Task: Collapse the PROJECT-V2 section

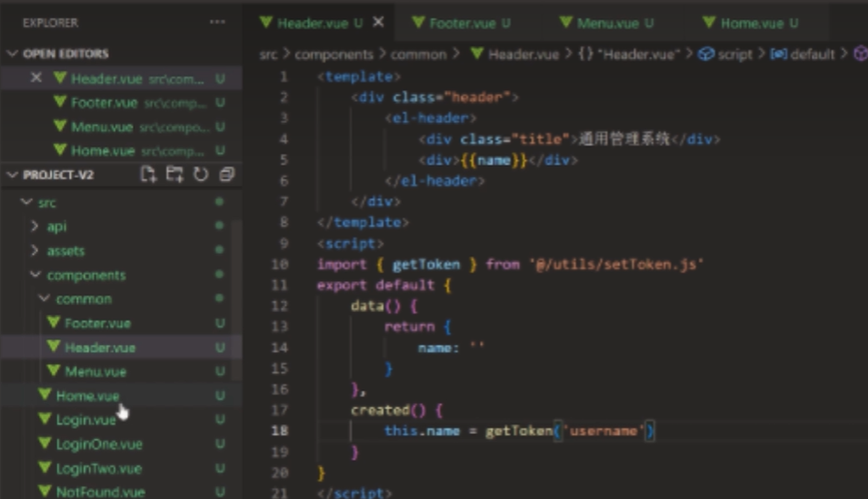Action: click(13, 174)
